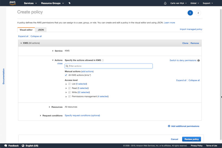Image resolution: width=222 pixels, height=148 pixels.
Task: Expand the Permissions management arrow
Action: pyautogui.click(x=66, y=97)
